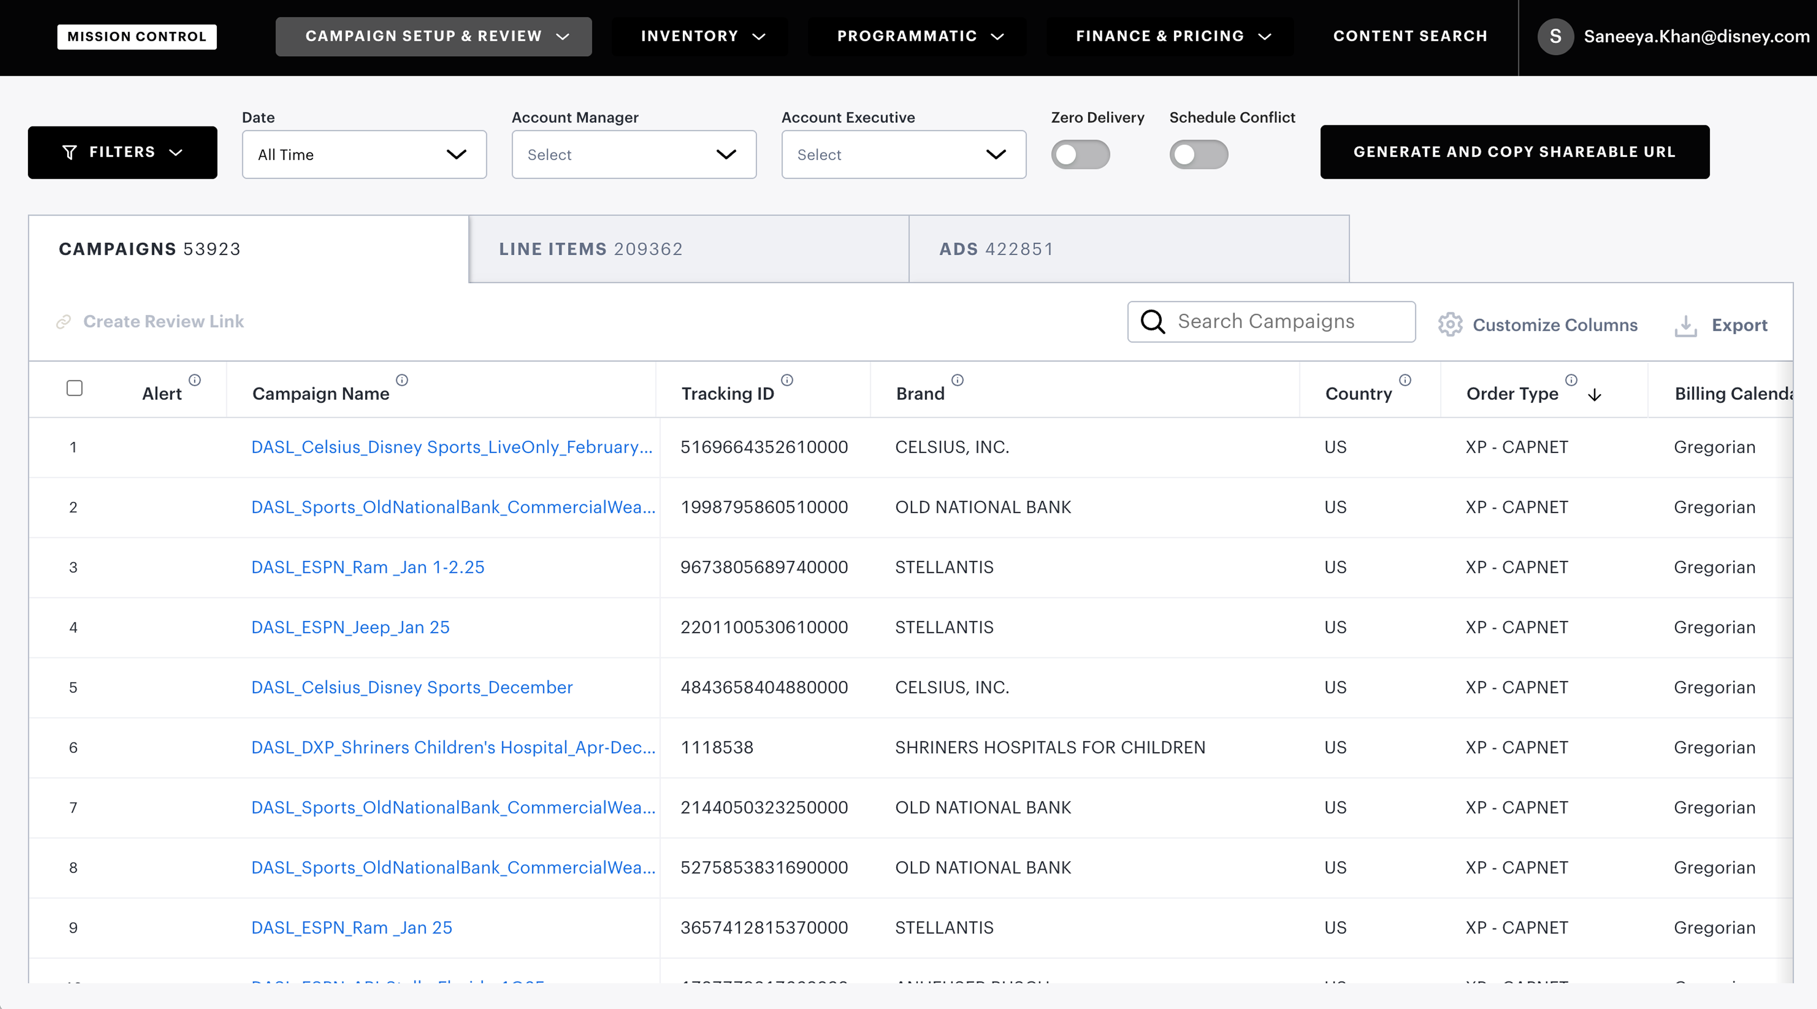This screenshot has height=1009, width=1817.
Task: Click brand SHRINERS HOSPITALS FOR CHILDREN
Action: coord(1050,748)
